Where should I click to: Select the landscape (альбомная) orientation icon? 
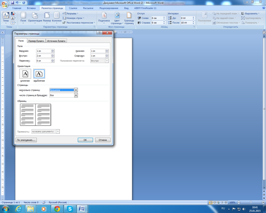tap(39, 74)
